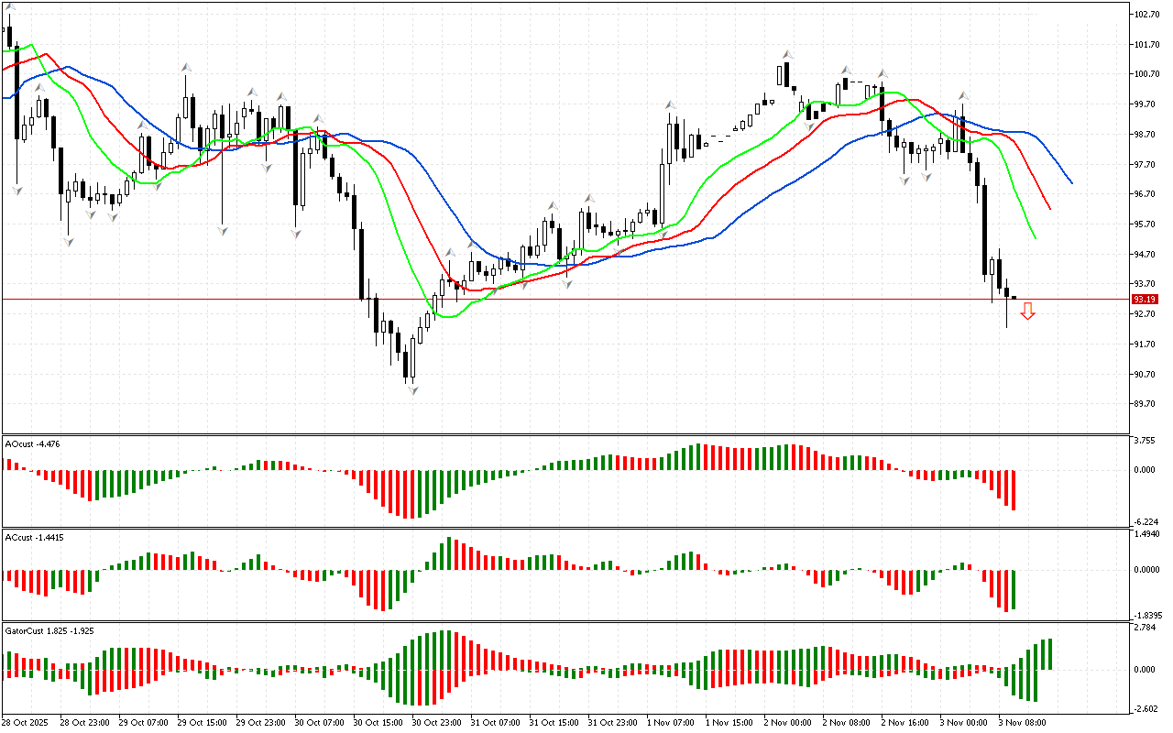Click the 31 Oct 07:00 time label
1173x733 pixels.
494,722
